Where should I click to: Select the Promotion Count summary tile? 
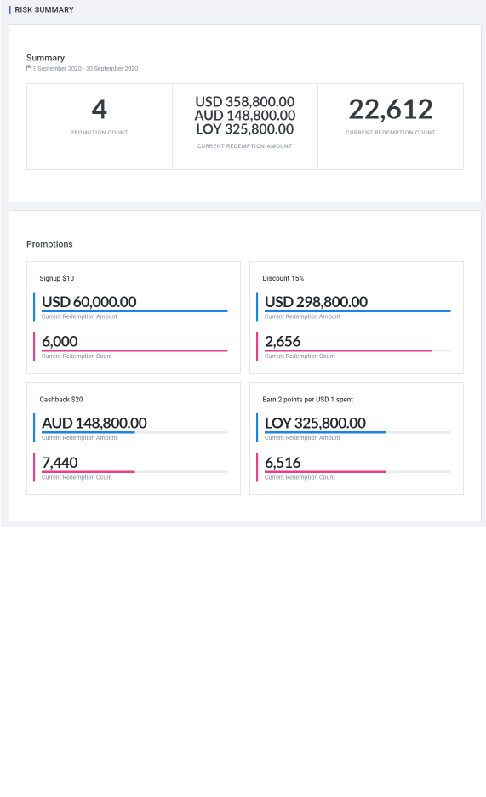pyautogui.click(x=99, y=127)
